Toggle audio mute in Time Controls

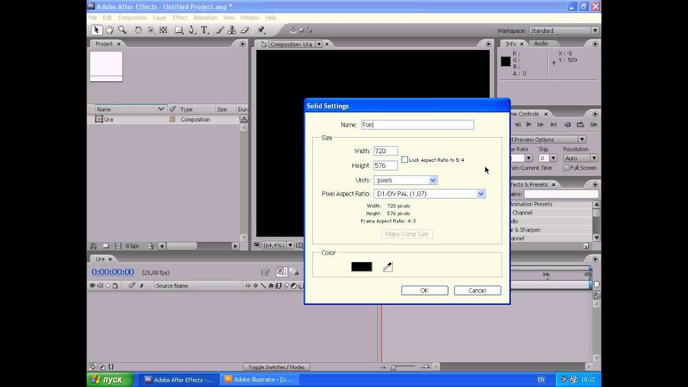[568, 125]
